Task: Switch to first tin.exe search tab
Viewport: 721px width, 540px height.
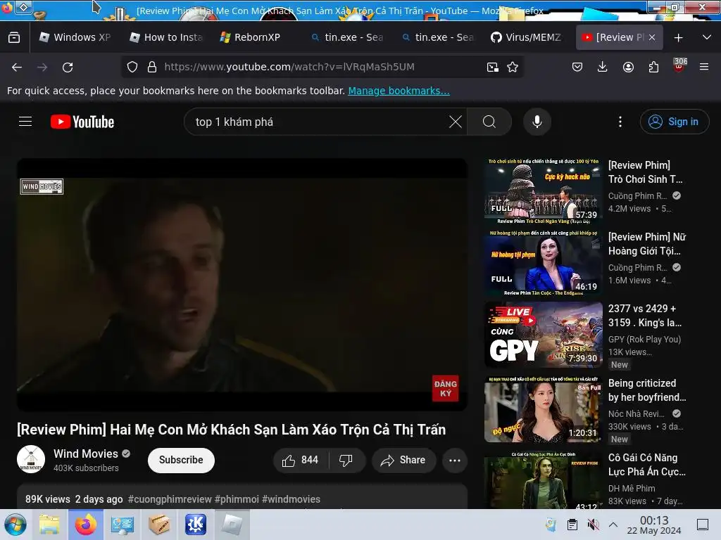Action: point(347,37)
